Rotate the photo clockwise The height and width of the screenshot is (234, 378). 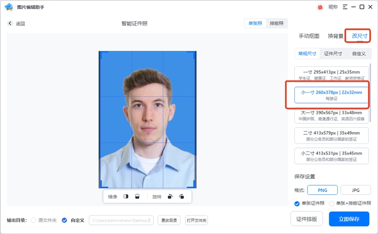click(181, 196)
